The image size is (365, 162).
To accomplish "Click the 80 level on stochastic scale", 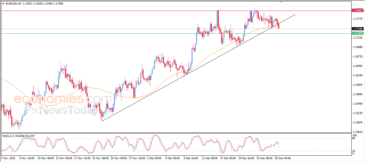I will 354,139.
